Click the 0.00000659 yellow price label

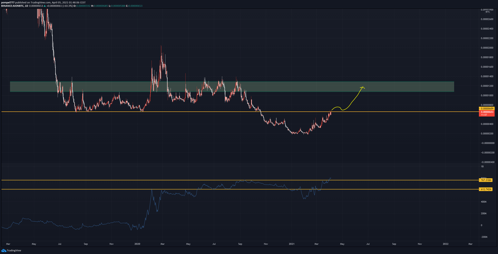(x=488, y=109)
